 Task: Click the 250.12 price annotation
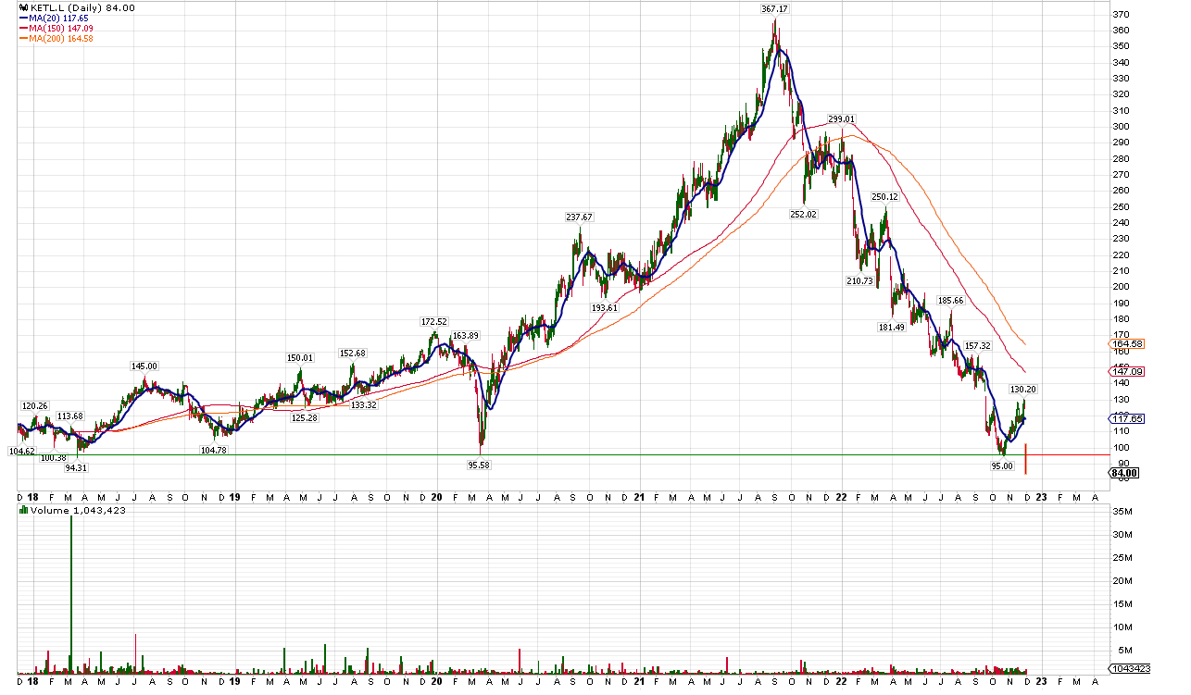[884, 197]
